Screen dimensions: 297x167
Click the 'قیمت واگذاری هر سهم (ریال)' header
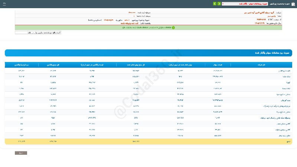coord(92,65)
